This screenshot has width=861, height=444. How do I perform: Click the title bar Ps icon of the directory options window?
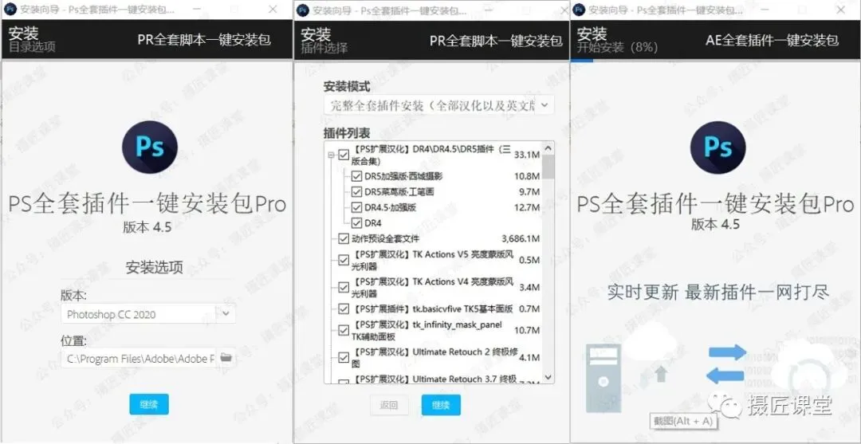pyautogui.click(x=10, y=10)
